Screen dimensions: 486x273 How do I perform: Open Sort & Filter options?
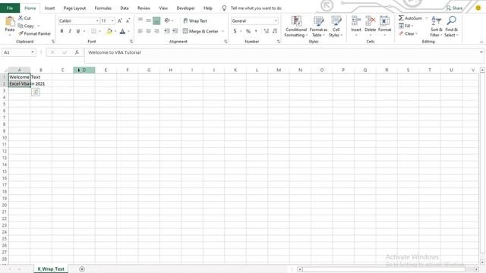(436, 27)
